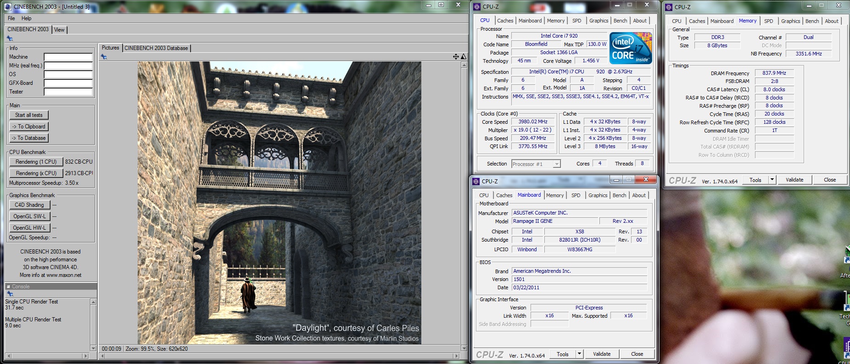The image size is (850, 364).
Task: Open Caches tab in the CPU-Z processor window
Action: click(x=505, y=21)
